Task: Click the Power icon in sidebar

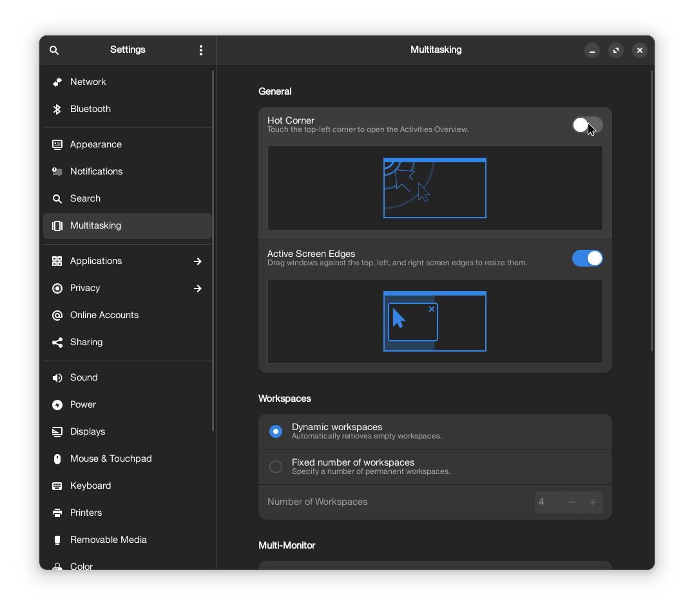Action: coord(57,405)
